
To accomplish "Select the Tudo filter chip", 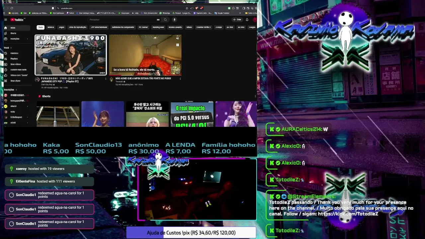I will 41,27.
